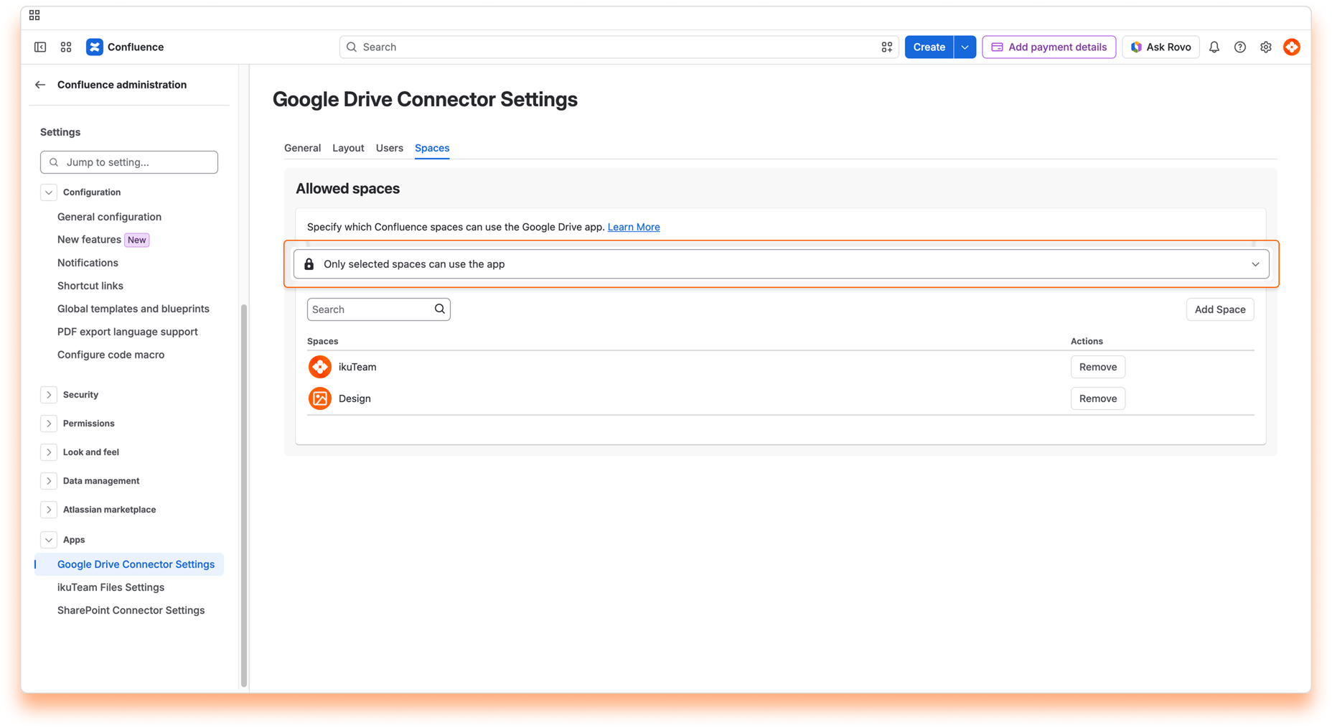Click the Confluence logo icon

pyautogui.click(x=94, y=47)
